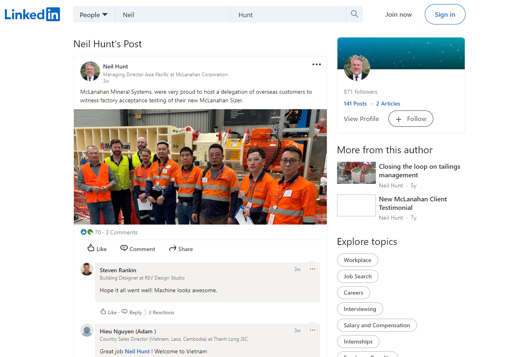This screenshot has height=357, width=508.
Task: Open Hieu Nguyen (Adam) name link
Action: coord(128,331)
